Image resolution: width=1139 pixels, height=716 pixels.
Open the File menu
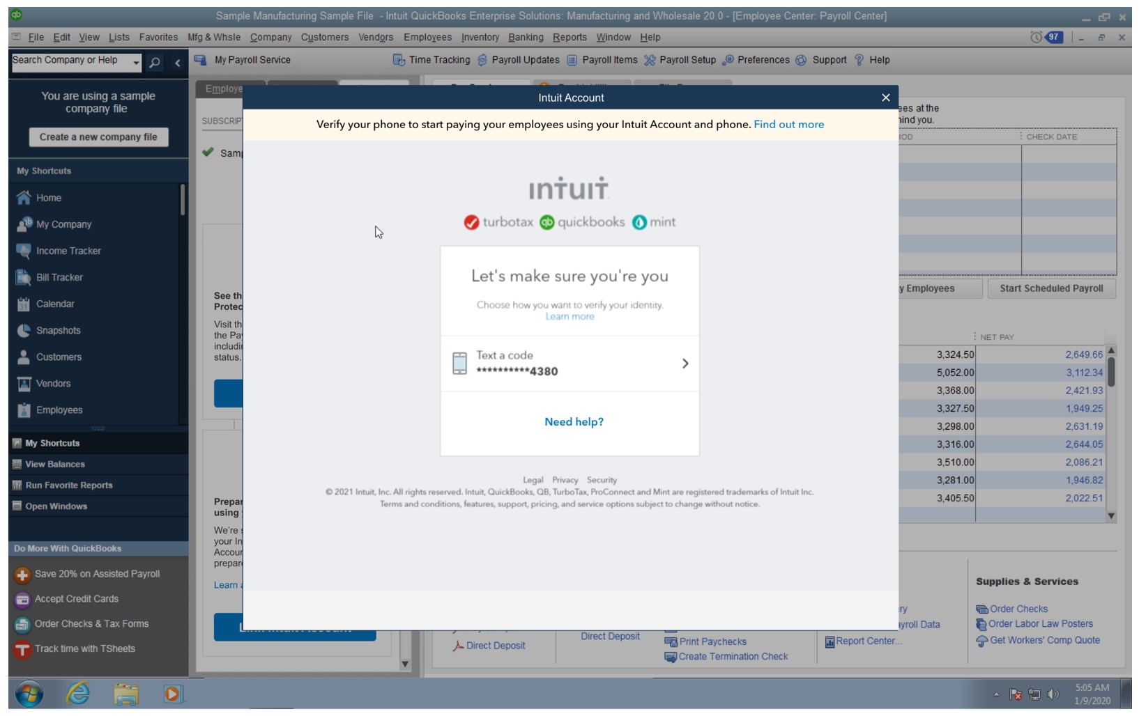[x=36, y=38]
